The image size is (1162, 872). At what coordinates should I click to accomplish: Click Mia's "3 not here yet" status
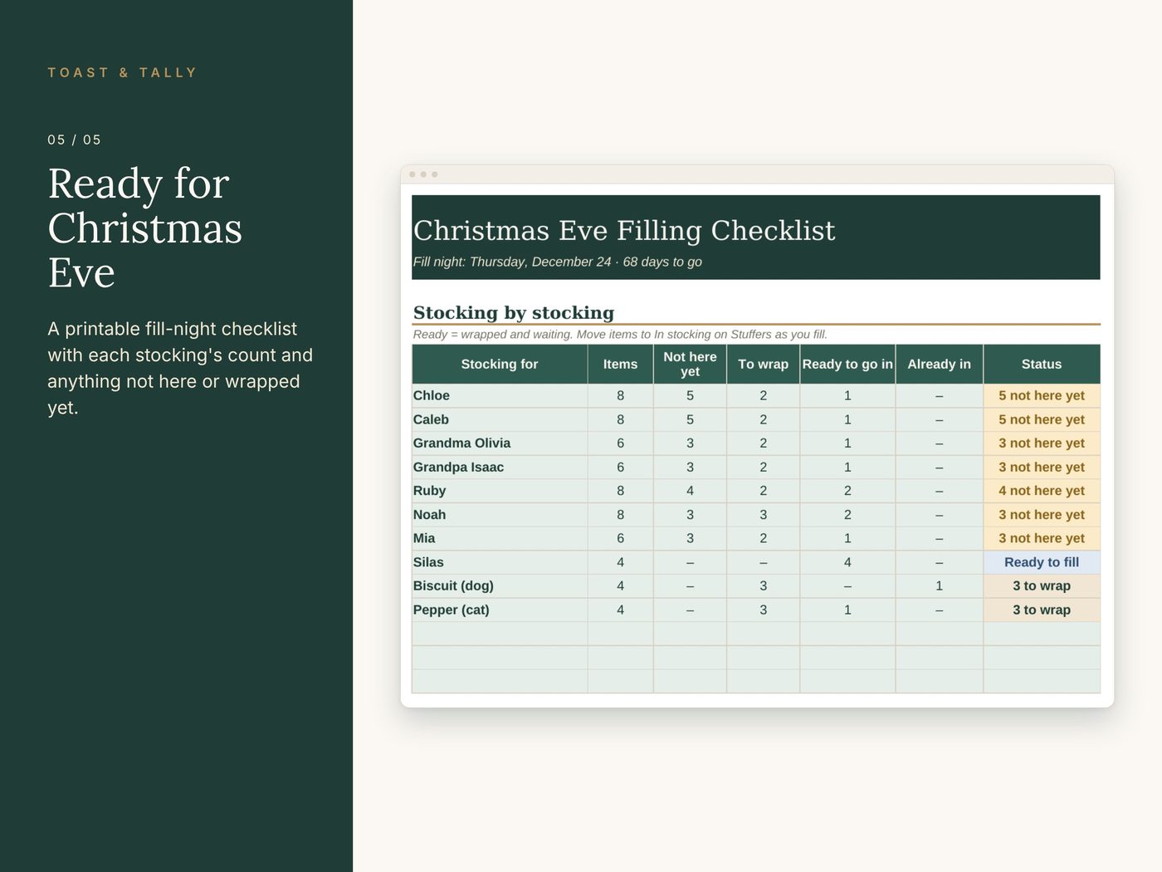(x=1042, y=538)
